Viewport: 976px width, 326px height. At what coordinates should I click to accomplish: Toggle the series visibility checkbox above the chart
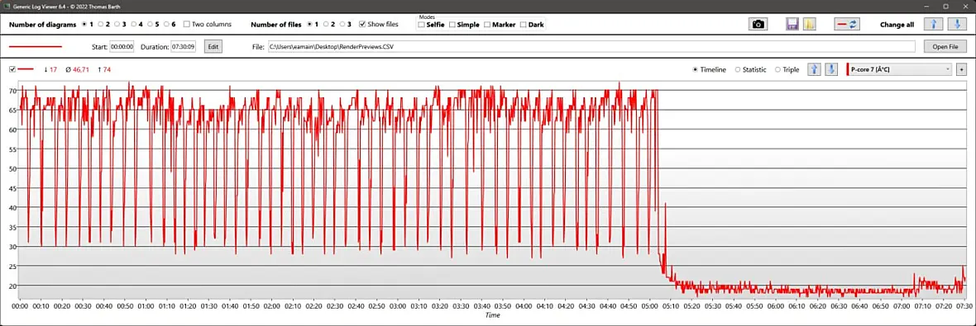[x=12, y=69]
